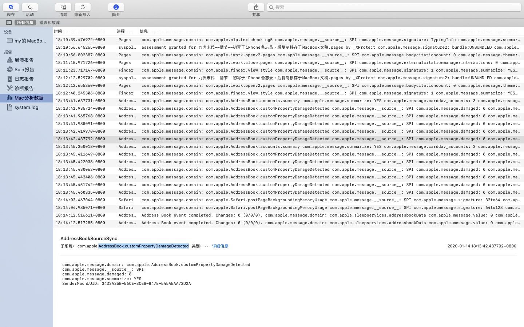Screen dimensions: 524x327
Task: Select Address Book event row at 18:14:12.517285
Action: pos(289,223)
